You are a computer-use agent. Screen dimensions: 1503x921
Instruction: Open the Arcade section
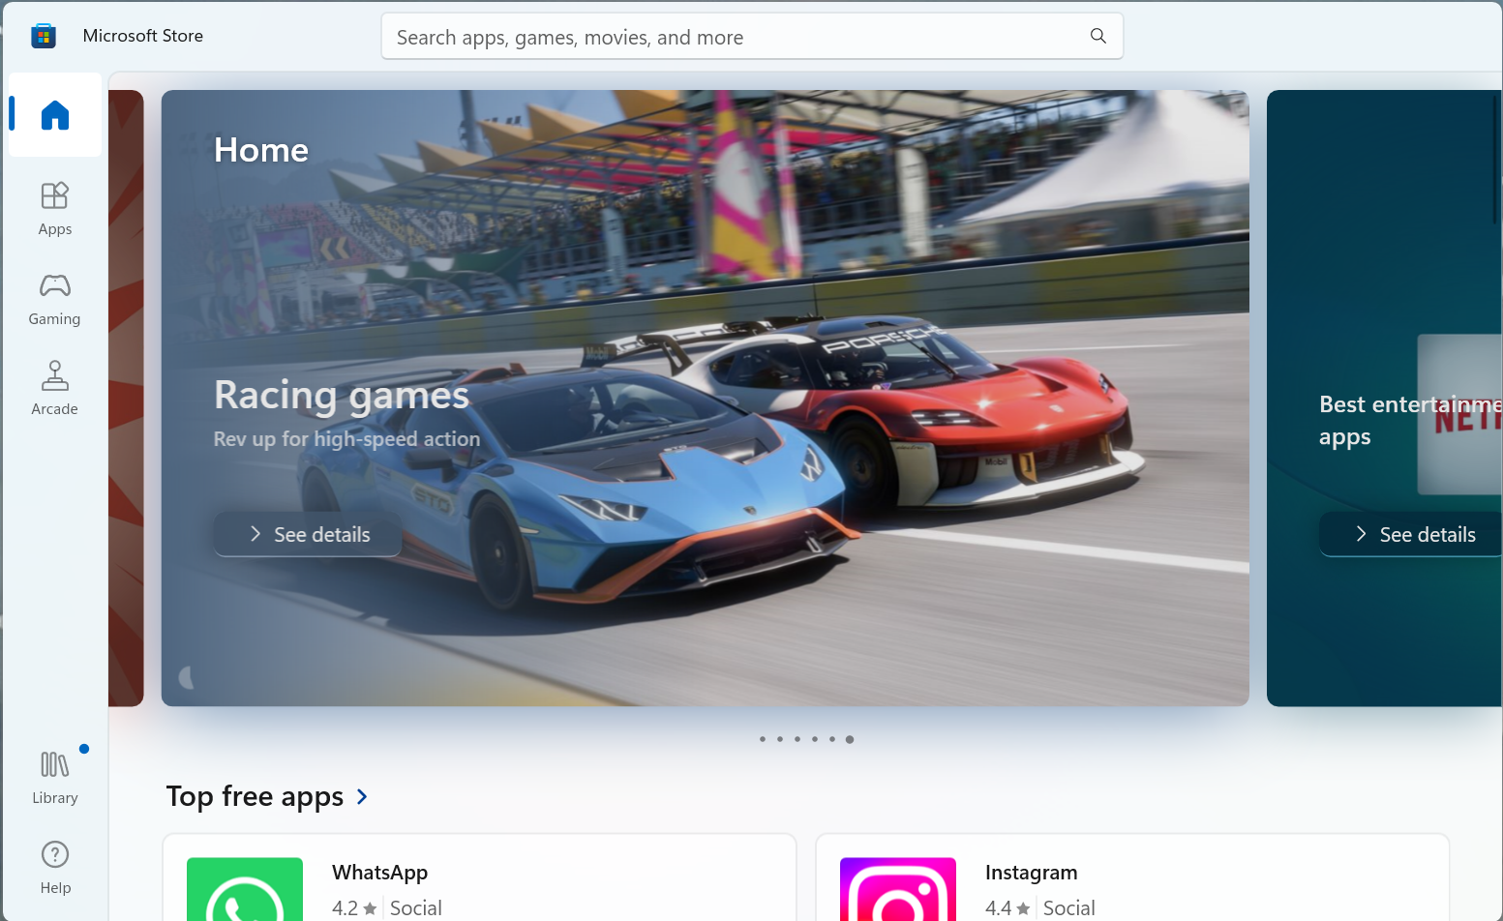[x=55, y=388]
